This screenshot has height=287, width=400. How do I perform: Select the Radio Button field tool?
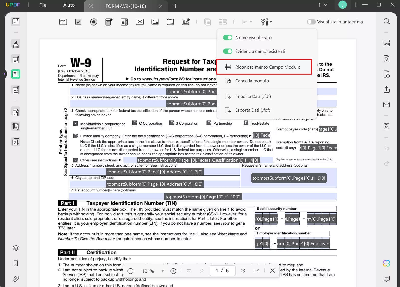point(94,22)
